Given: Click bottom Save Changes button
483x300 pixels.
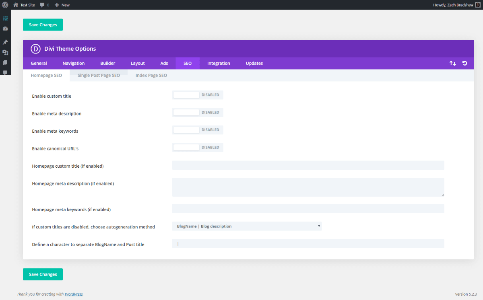Looking at the screenshot, I should (43, 274).
